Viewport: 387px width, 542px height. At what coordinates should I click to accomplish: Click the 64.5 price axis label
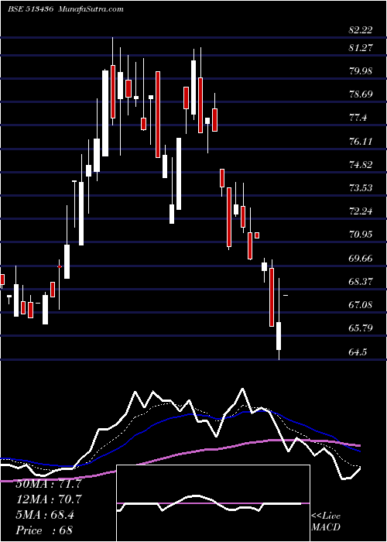[x=358, y=352]
